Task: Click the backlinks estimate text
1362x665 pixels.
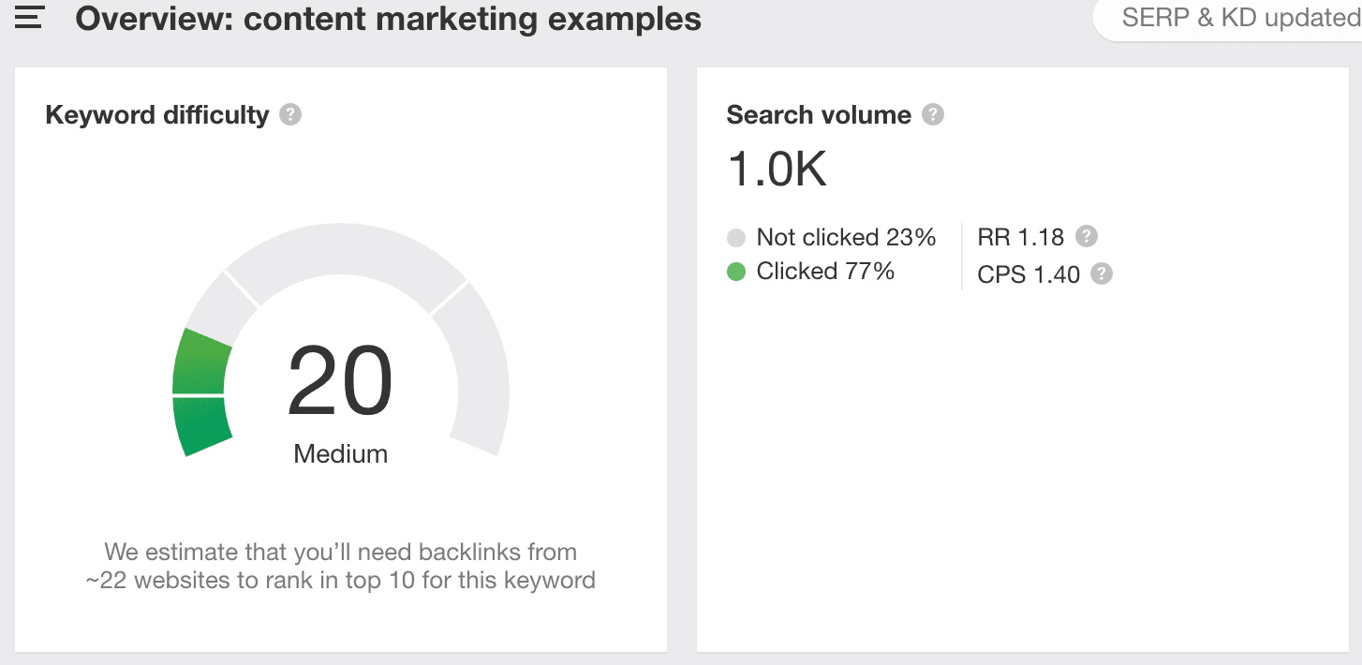Action: [340, 566]
